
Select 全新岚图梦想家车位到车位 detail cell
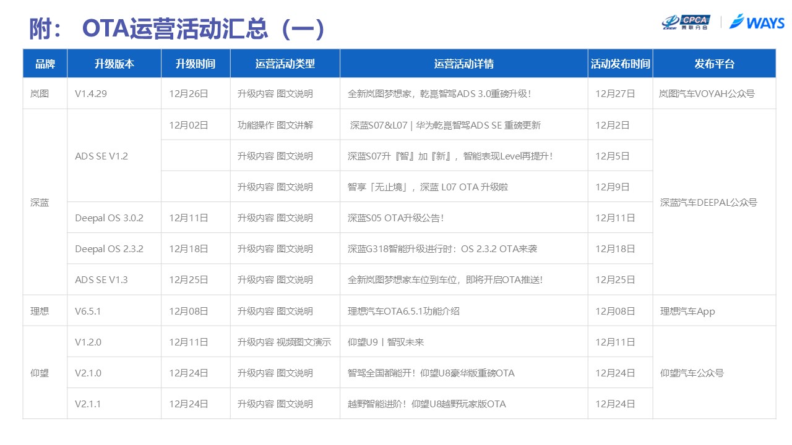pos(464,279)
